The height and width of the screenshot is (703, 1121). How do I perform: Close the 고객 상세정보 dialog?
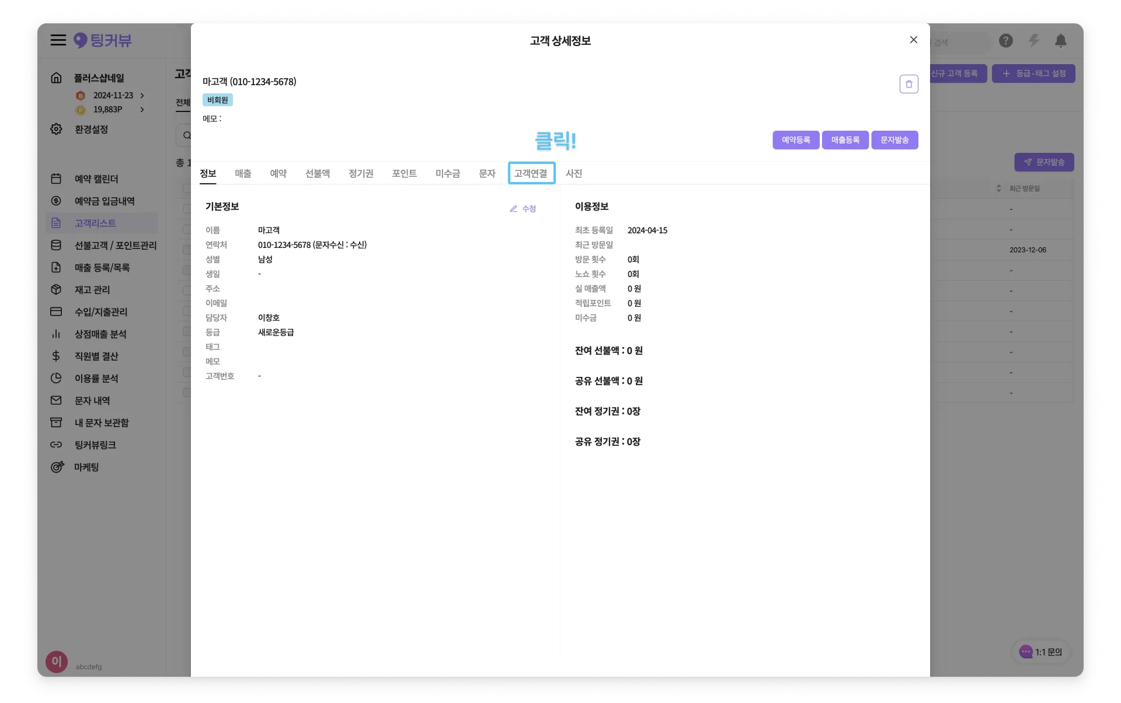914,40
